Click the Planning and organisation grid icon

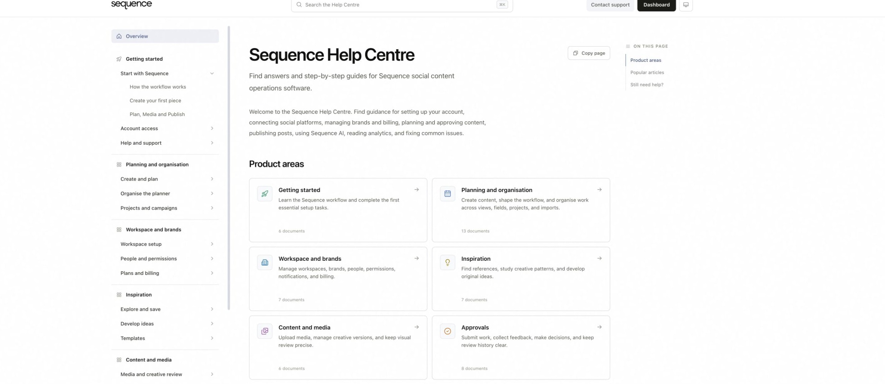119,164
